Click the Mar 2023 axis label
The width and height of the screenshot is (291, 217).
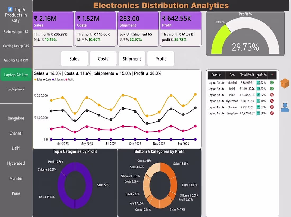coord(62,144)
